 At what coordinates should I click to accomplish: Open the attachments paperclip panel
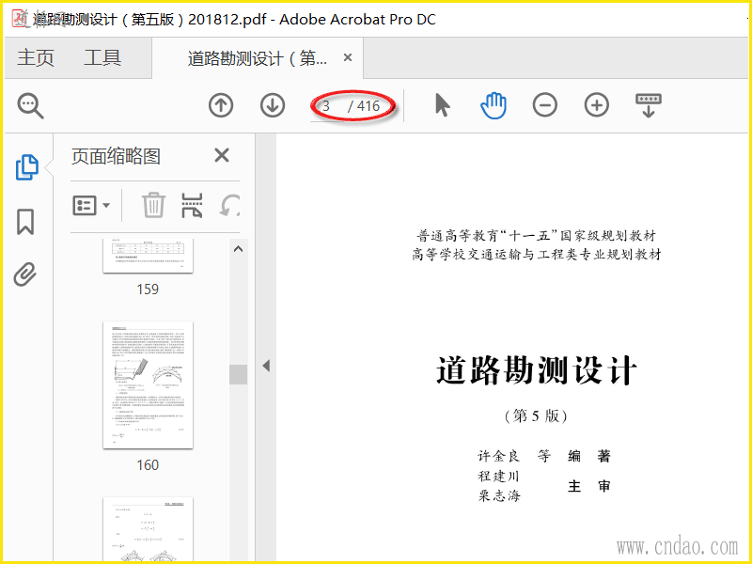click(25, 274)
